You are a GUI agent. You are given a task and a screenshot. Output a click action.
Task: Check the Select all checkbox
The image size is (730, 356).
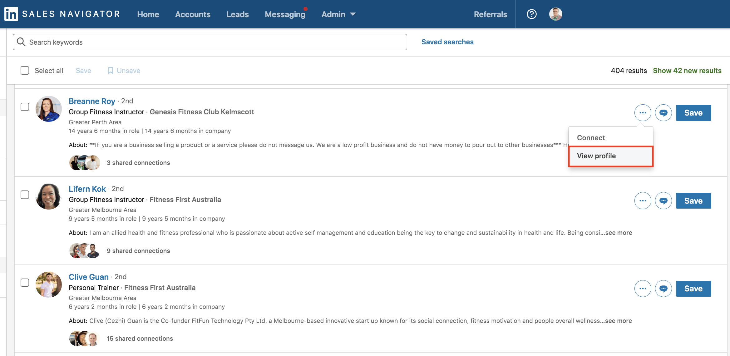click(25, 70)
